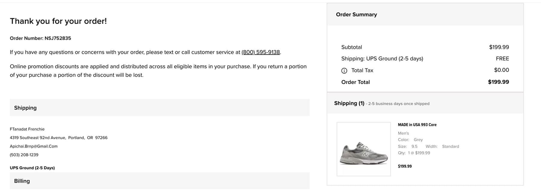Click the email Apichai.Brnp@Gmail.Com
541x192 pixels.
(x=34, y=146)
